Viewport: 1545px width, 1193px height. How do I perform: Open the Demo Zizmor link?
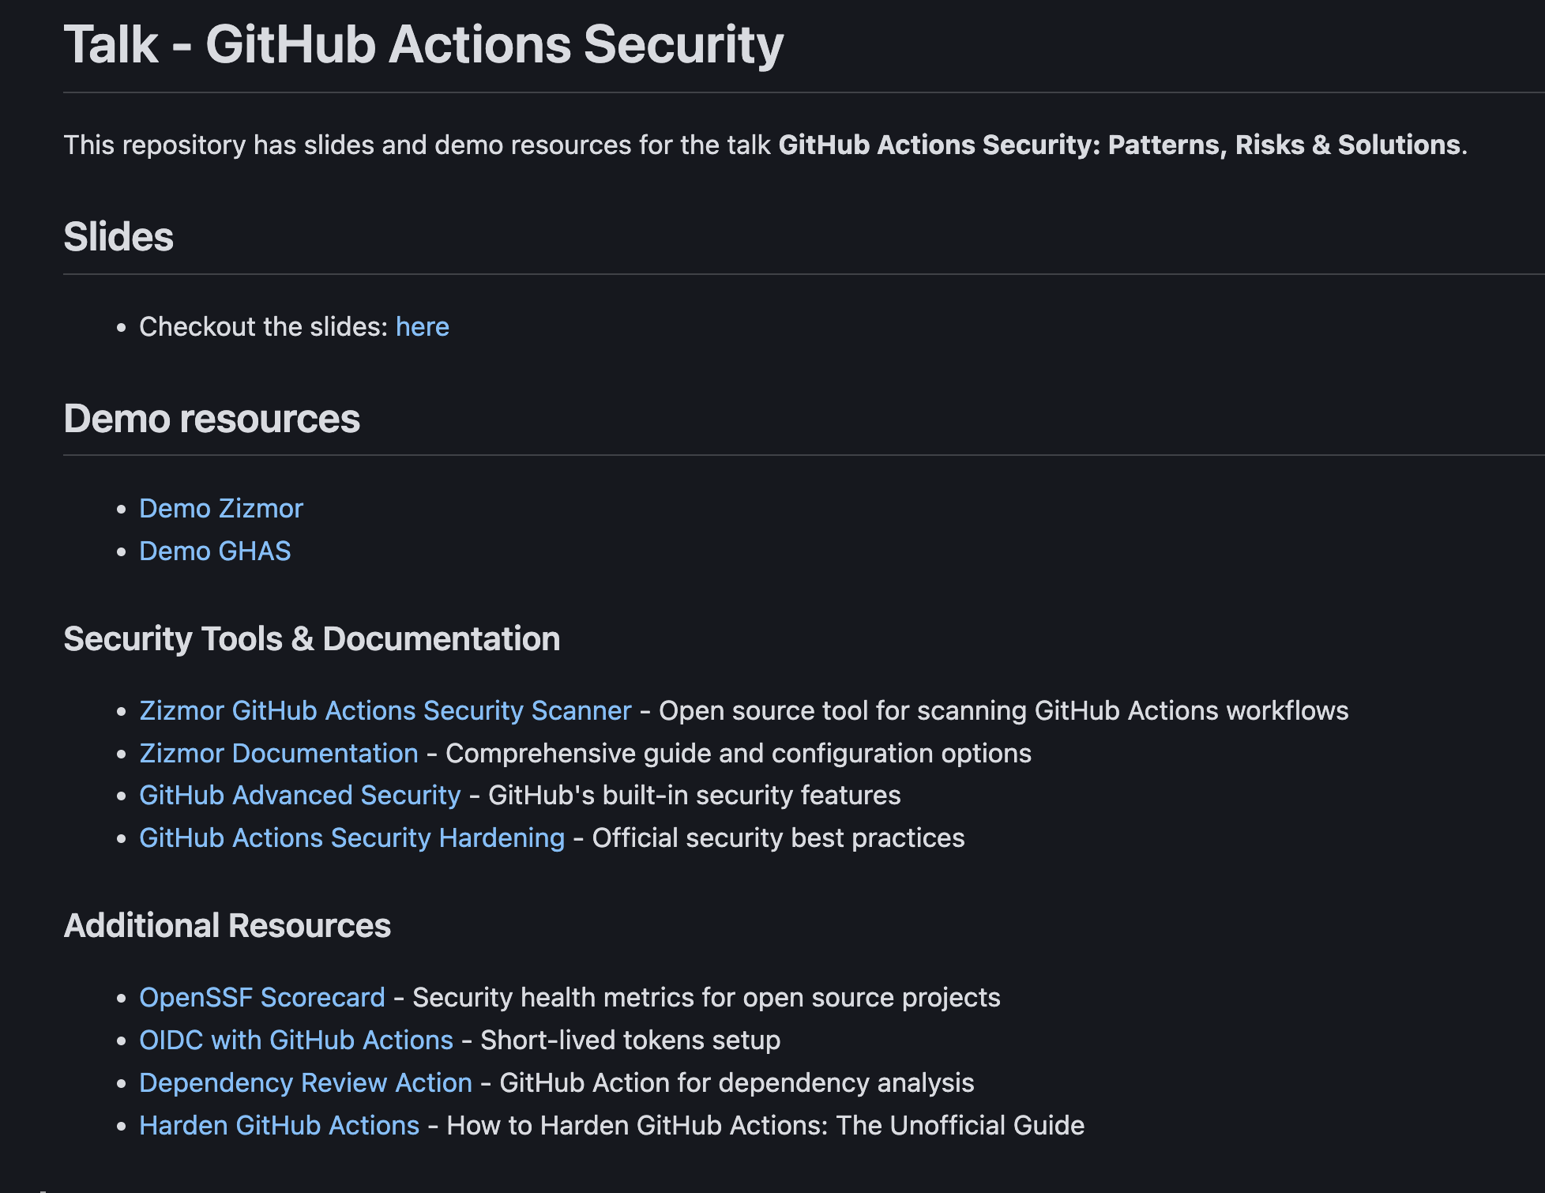pos(220,509)
